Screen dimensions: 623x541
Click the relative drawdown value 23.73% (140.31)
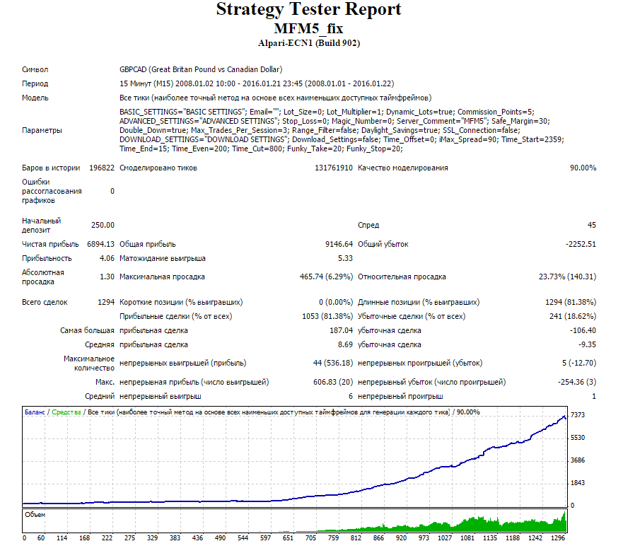tap(567, 277)
